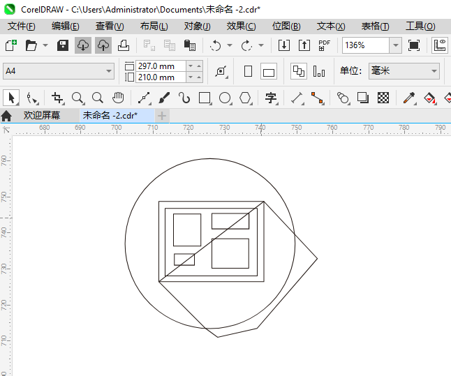Switch to the 欢迎屏幕 tab
The height and width of the screenshot is (376, 451).
(x=42, y=116)
